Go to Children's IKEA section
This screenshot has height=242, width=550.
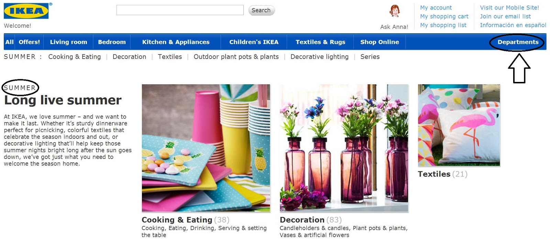pos(254,42)
